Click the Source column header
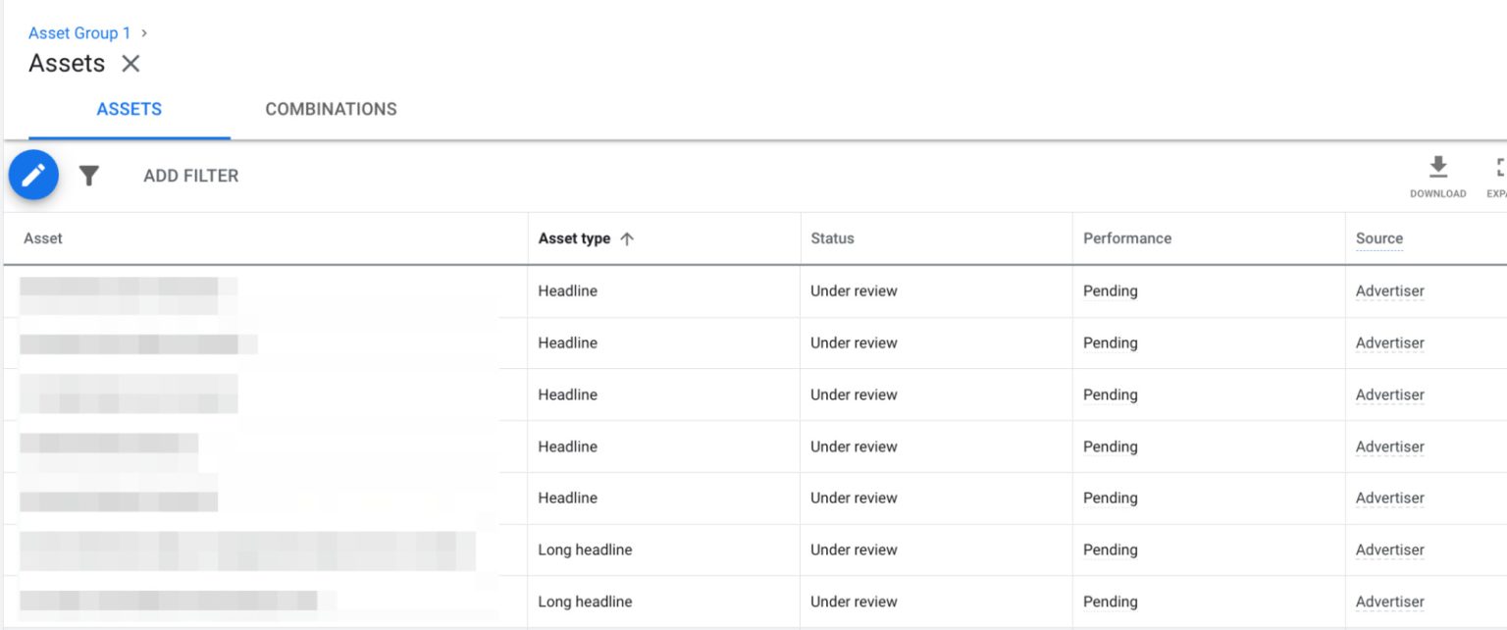1507x630 pixels. 1378,237
